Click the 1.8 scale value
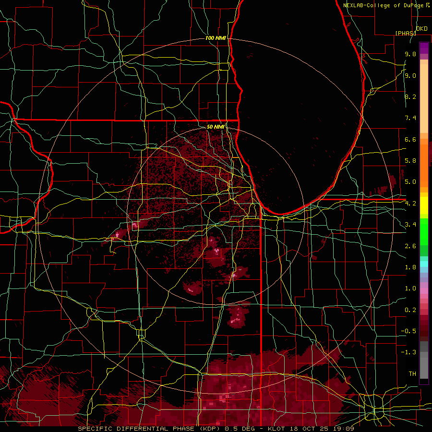Image resolution: width=432 pixels, height=432 pixels. (410, 267)
